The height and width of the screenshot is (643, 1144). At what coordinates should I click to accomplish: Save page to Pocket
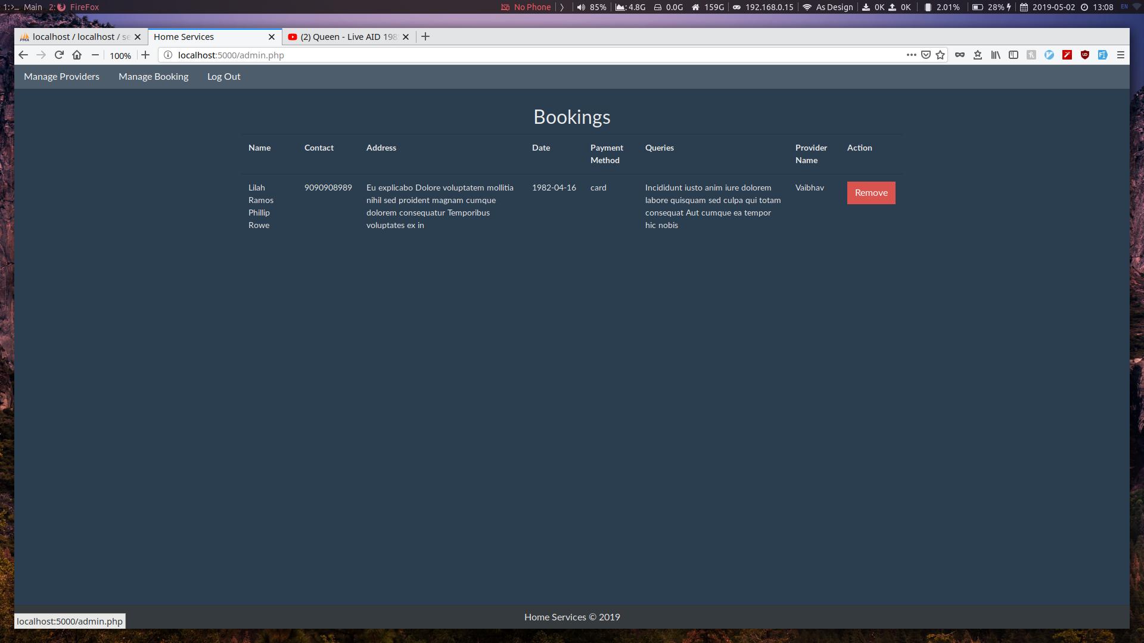[926, 55]
